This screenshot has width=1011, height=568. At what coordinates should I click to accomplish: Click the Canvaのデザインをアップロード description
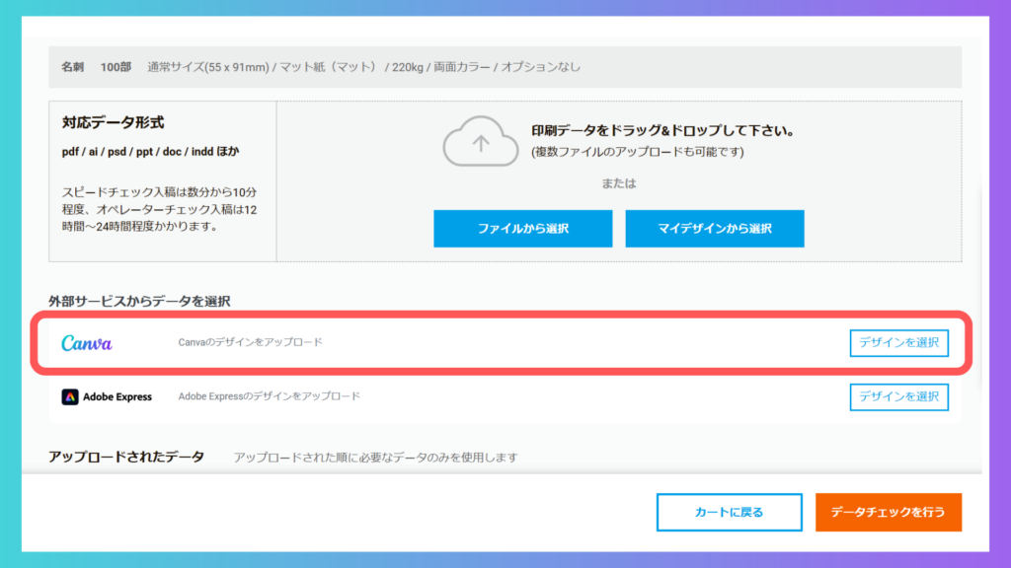pos(250,343)
